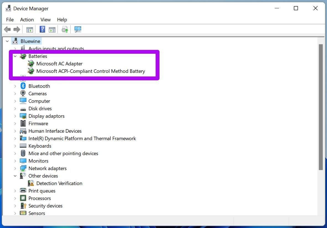
Task: Expand Mice and other pointing devices chevron
Action: click(15, 153)
